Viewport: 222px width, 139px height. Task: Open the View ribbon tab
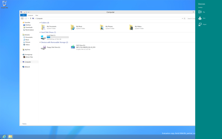37,15
